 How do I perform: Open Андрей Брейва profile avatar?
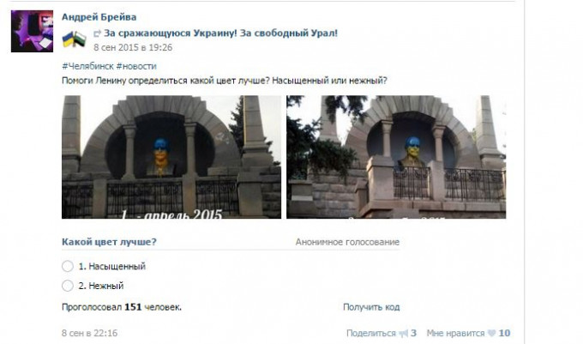pos(32,31)
